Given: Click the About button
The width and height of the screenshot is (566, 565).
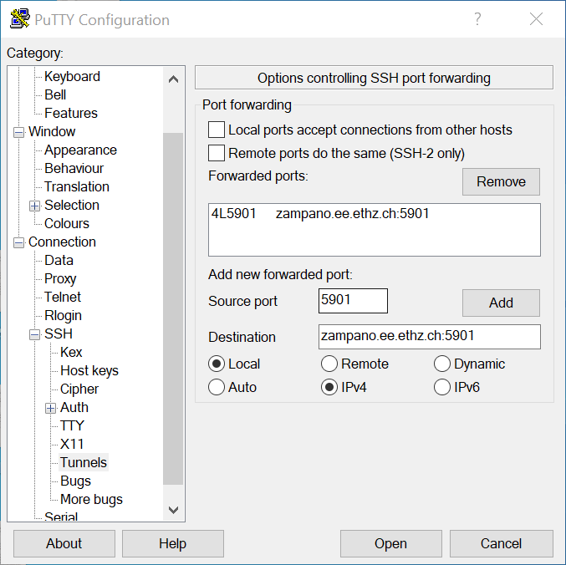Looking at the screenshot, I should tap(64, 543).
